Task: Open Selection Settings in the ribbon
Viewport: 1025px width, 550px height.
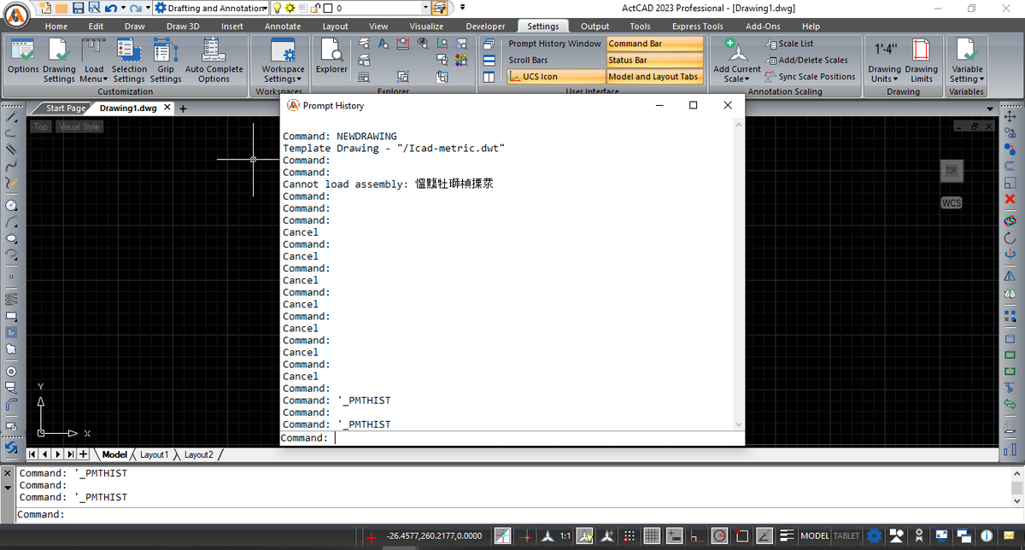Action: coord(129,60)
